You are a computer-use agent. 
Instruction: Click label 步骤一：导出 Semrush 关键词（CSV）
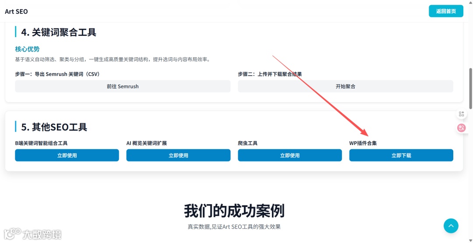pos(57,74)
